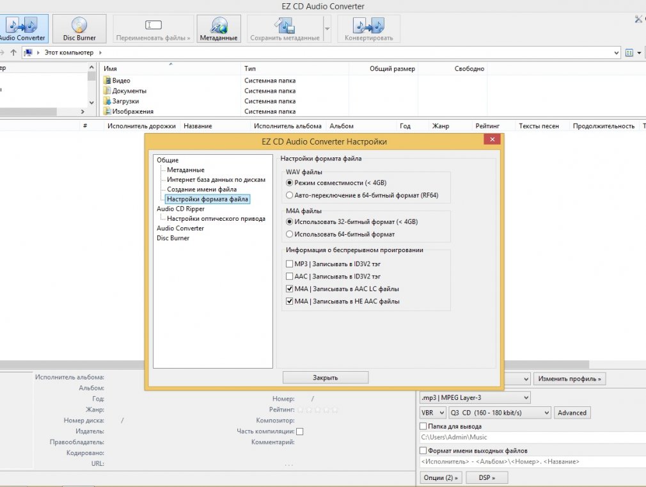The width and height of the screenshot is (646, 487).
Task: Select Audio Converter in settings tree
Action: [x=180, y=228]
